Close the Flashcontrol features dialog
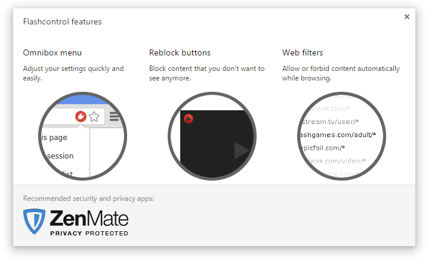This screenshot has width=441, height=270. coord(407,17)
